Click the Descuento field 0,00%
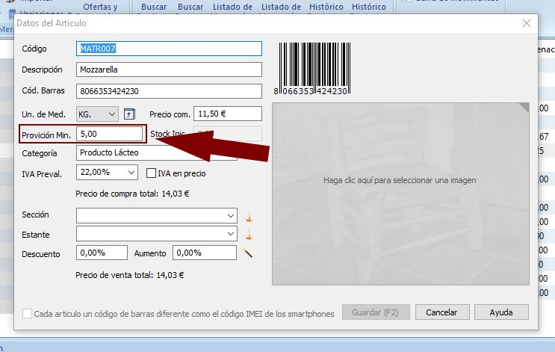 tap(102, 253)
